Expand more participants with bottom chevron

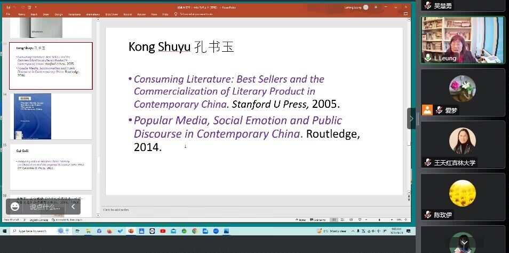tap(462, 242)
